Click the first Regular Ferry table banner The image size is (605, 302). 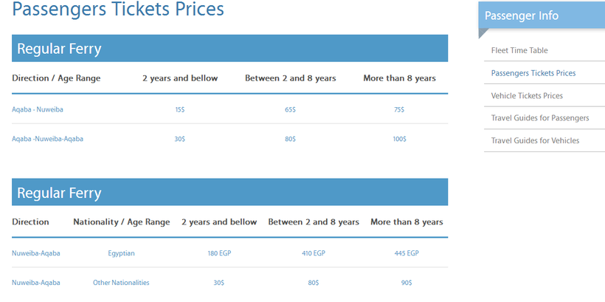[230, 48]
